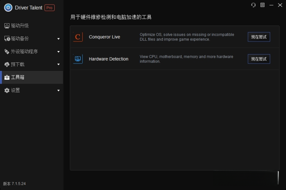Screen dimensions: 286x190
Task: Expand the 设置 dropdown arrow
Action: tap(58, 91)
